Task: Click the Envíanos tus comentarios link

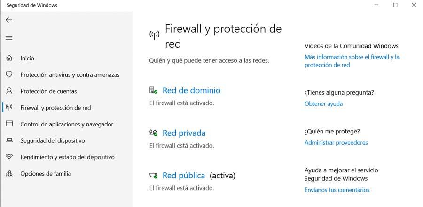Action: click(337, 190)
